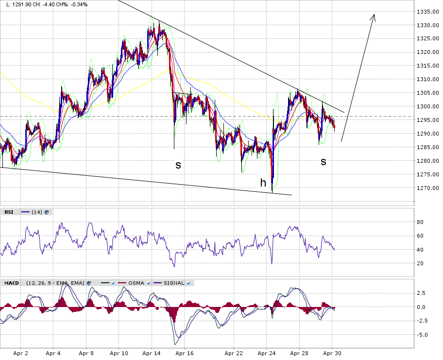The width and height of the screenshot is (443, 360).
Task: Click the 1300.00 price axis label
Action: 428,106
